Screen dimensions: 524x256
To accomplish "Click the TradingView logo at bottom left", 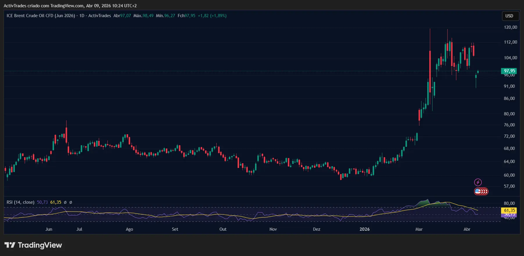I will tap(33, 245).
